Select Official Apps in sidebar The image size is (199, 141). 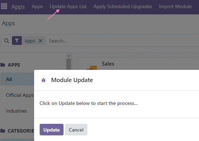[20, 95]
